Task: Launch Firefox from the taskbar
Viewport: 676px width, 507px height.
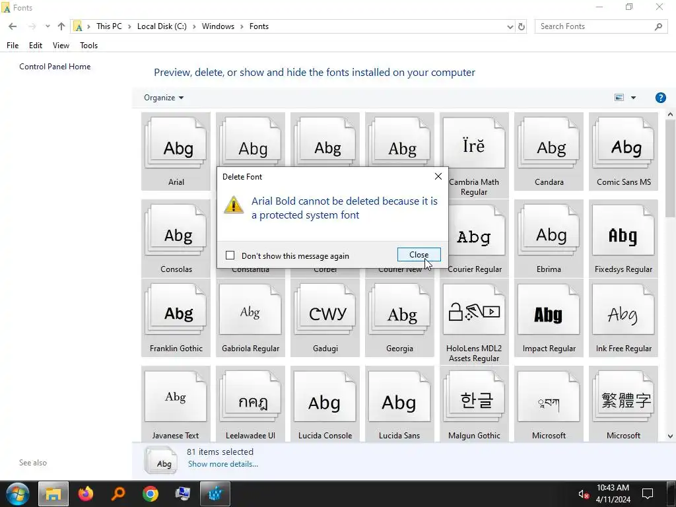Action: [86, 494]
